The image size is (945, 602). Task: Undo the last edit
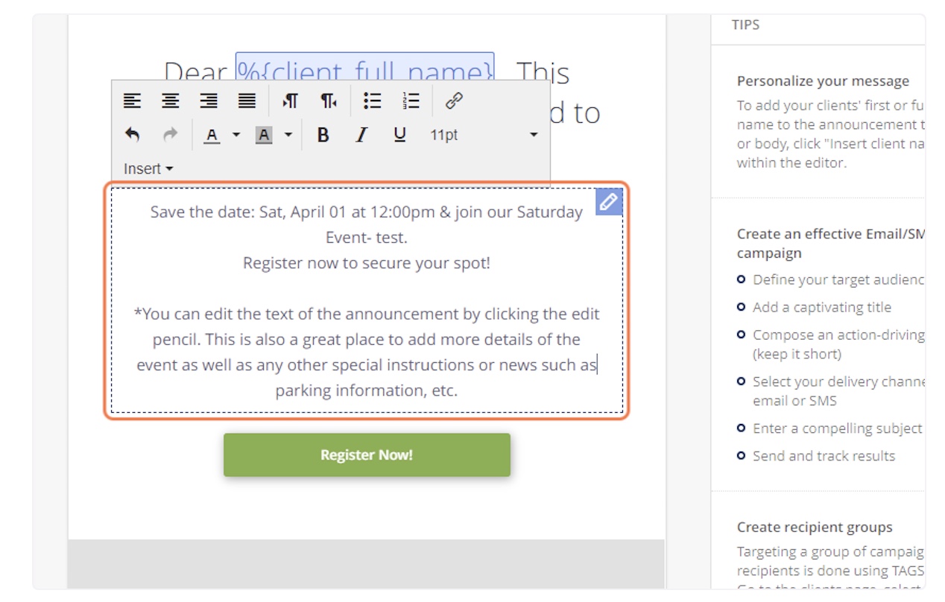133,135
